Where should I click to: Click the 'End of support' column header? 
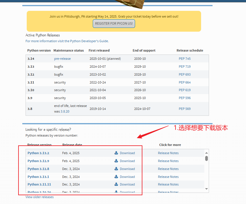pyautogui.click(x=144, y=50)
